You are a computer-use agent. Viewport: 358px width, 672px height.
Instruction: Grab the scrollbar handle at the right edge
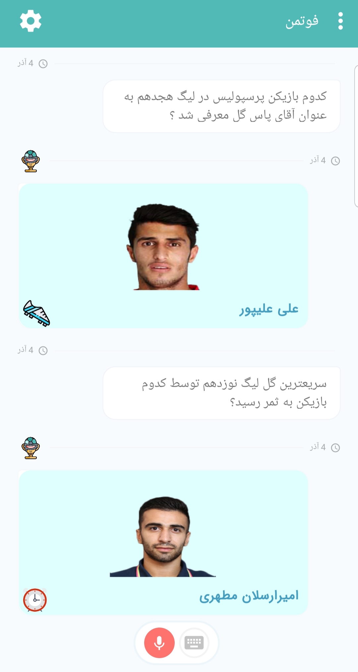[356, 136]
